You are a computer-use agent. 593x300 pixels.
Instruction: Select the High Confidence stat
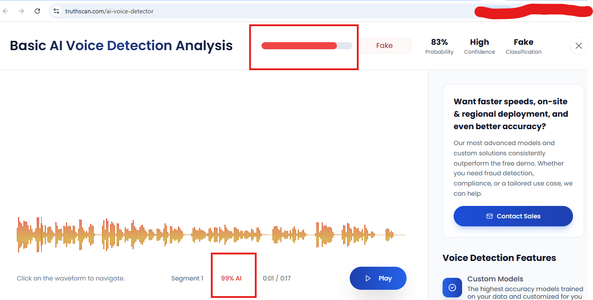(479, 46)
